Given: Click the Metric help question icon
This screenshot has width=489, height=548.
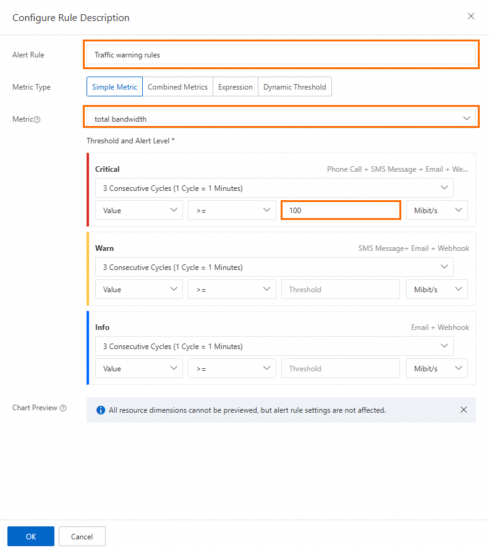Looking at the screenshot, I should tap(37, 119).
